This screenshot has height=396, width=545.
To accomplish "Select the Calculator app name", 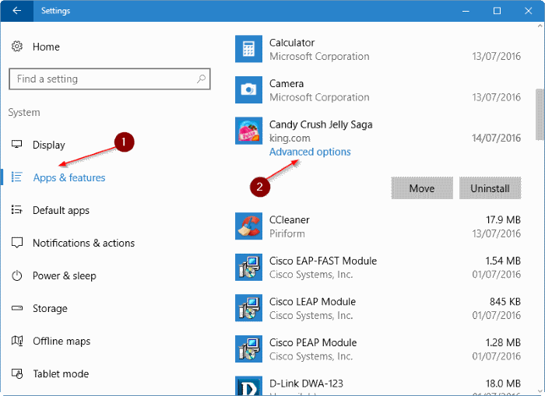I will (x=292, y=43).
